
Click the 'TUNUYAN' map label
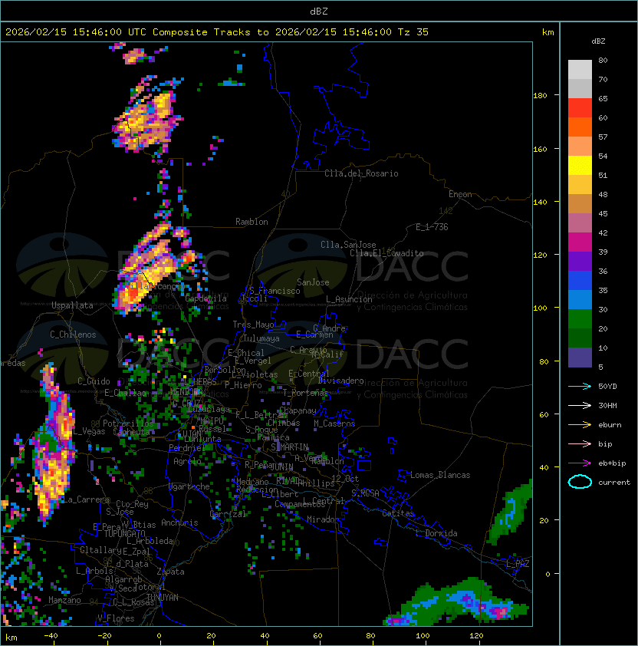point(163,598)
